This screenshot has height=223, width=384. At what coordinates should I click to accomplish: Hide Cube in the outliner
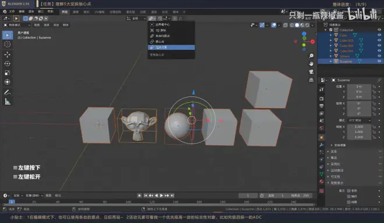[x=379, y=35]
